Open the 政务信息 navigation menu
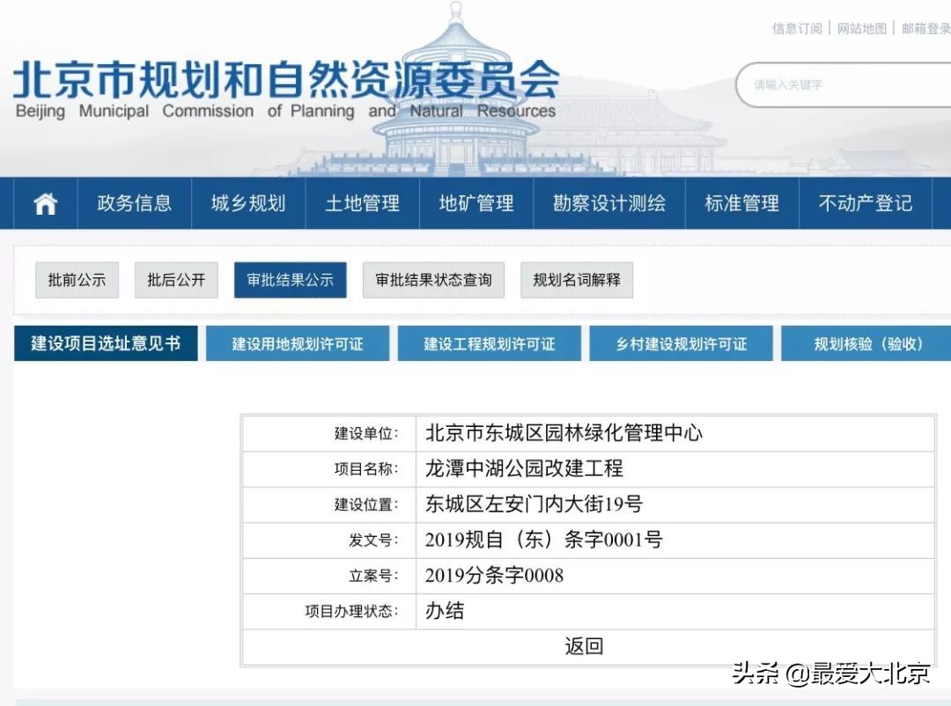Image resolution: width=951 pixels, height=706 pixels. coord(135,202)
